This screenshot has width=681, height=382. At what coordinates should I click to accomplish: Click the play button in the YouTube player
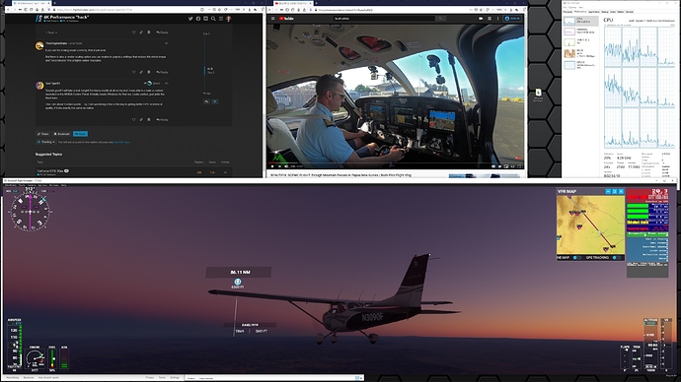pos(272,166)
